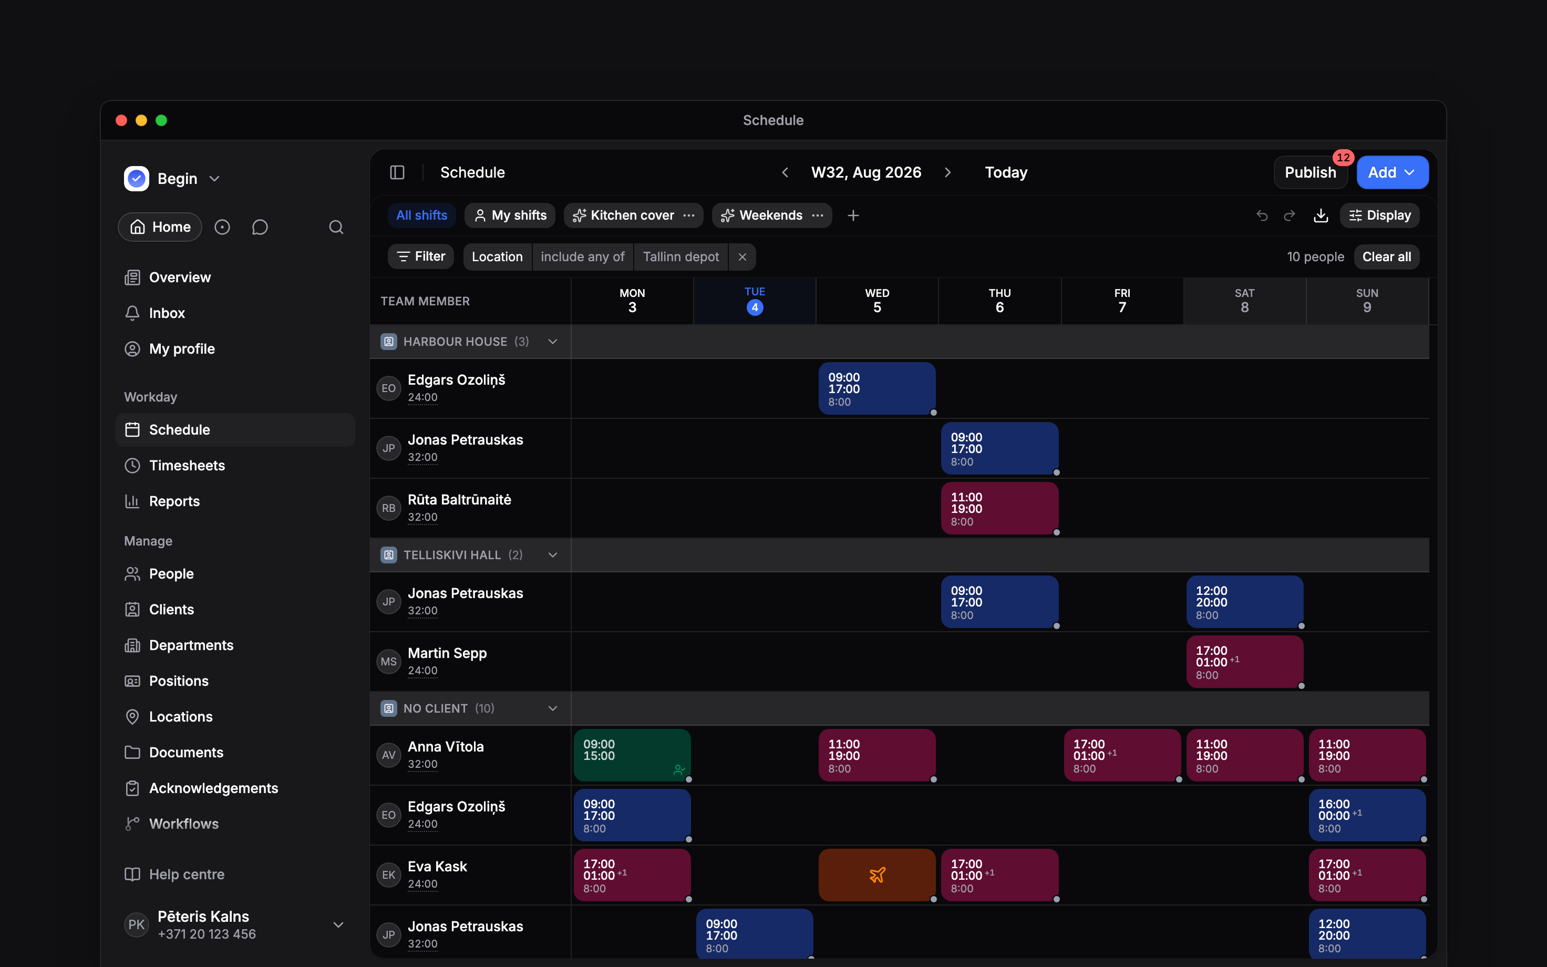Go to previous week arrow
1547x967 pixels.
785,173
